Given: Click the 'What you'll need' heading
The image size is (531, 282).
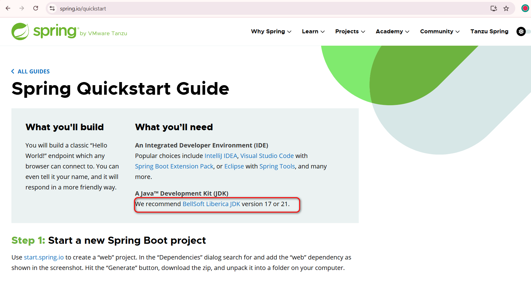Looking at the screenshot, I should click(174, 127).
